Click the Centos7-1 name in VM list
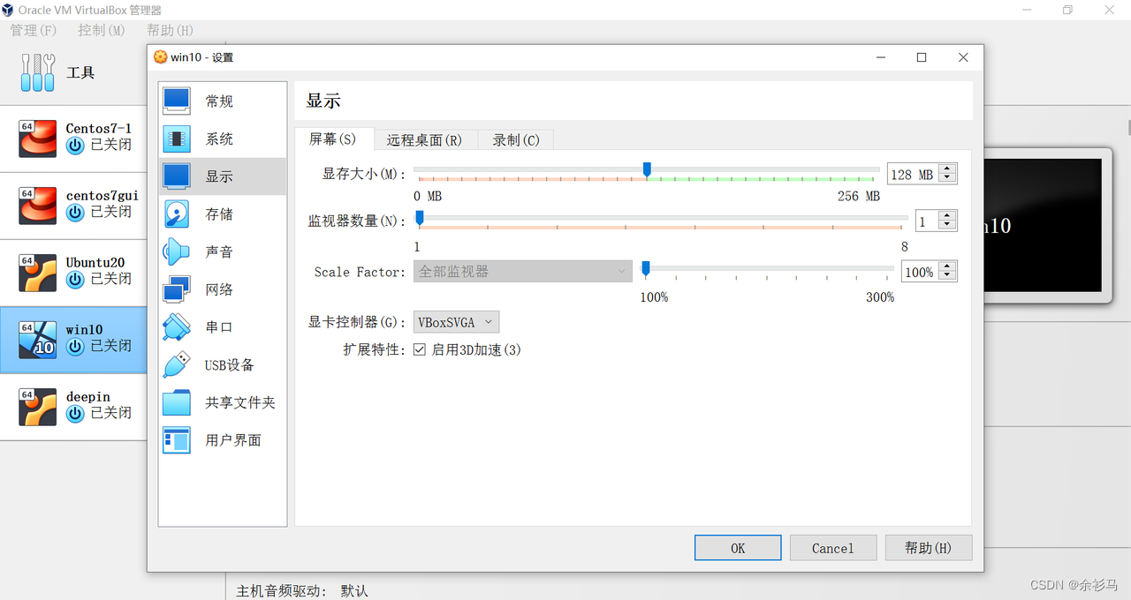Viewport: 1131px width, 600px height. pyautogui.click(x=99, y=128)
